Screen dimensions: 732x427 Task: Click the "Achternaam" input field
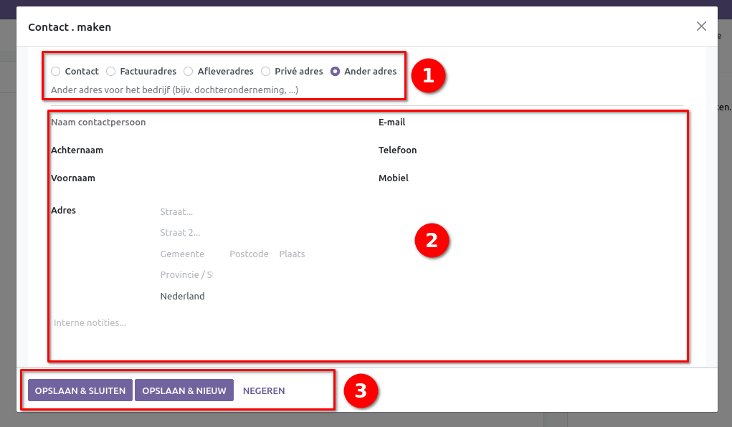point(215,150)
